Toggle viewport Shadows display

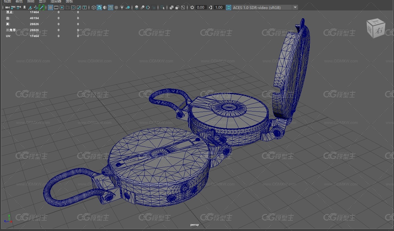[x=128, y=7]
